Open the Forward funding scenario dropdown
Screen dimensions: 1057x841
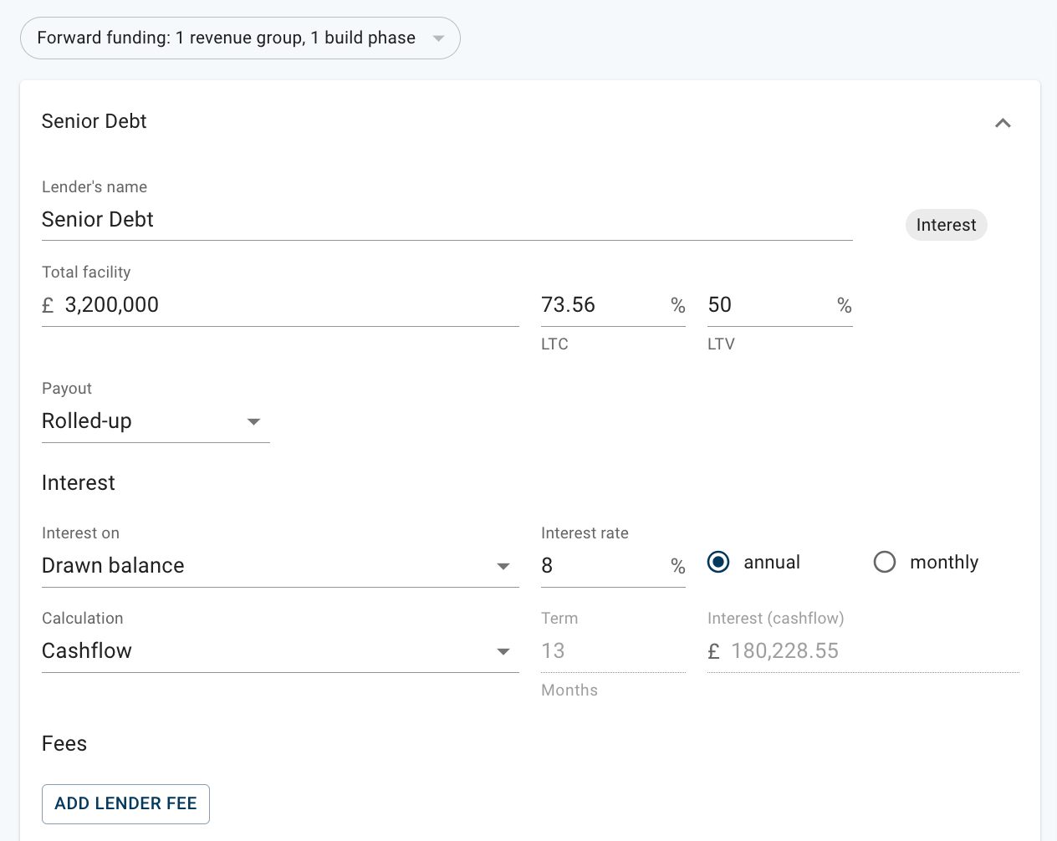[x=240, y=38]
